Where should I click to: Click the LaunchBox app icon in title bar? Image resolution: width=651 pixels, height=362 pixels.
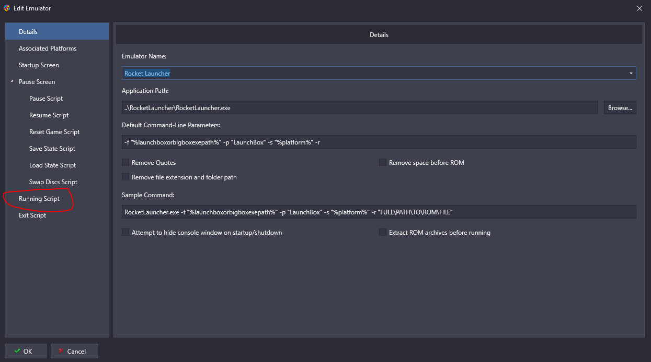7,8
